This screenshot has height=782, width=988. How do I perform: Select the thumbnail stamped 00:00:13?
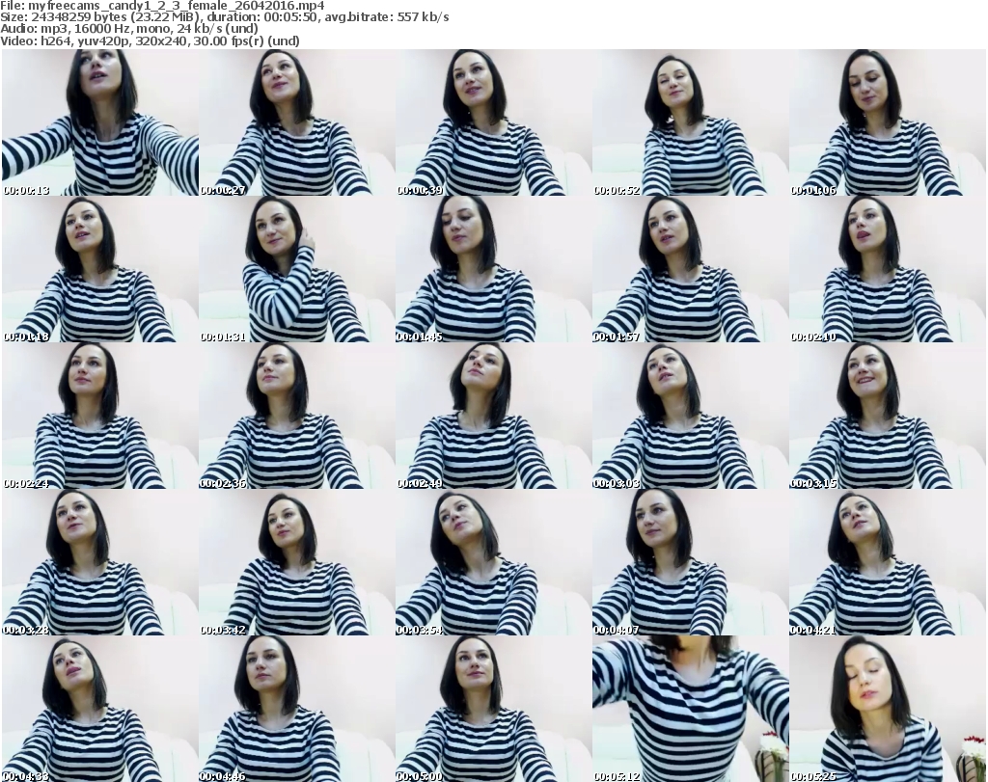coord(100,122)
